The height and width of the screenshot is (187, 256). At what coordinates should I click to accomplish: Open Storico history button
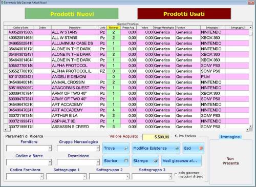tap(116, 161)
